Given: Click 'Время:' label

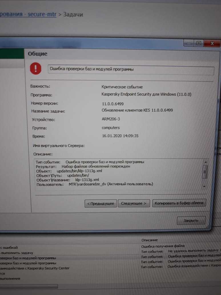Looking at the screenshot, I should point(39,136).
